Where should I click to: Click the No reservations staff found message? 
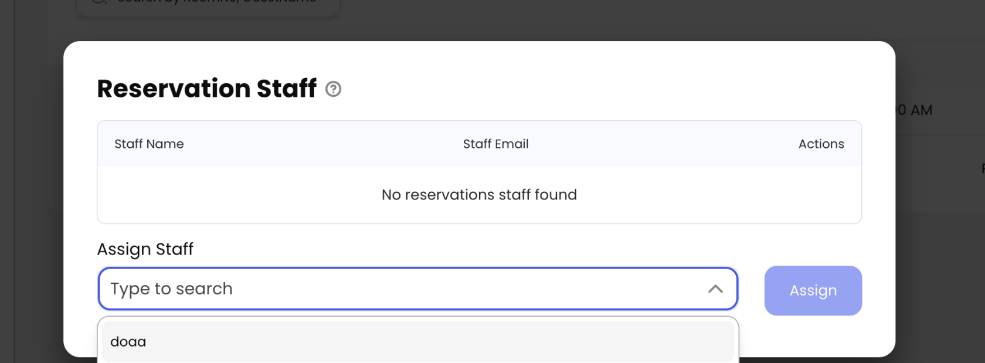(479, 195)
